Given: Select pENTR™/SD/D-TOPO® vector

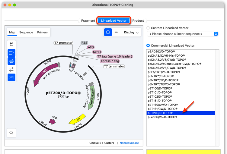Looking at the screenshot, I should (181, 80).
